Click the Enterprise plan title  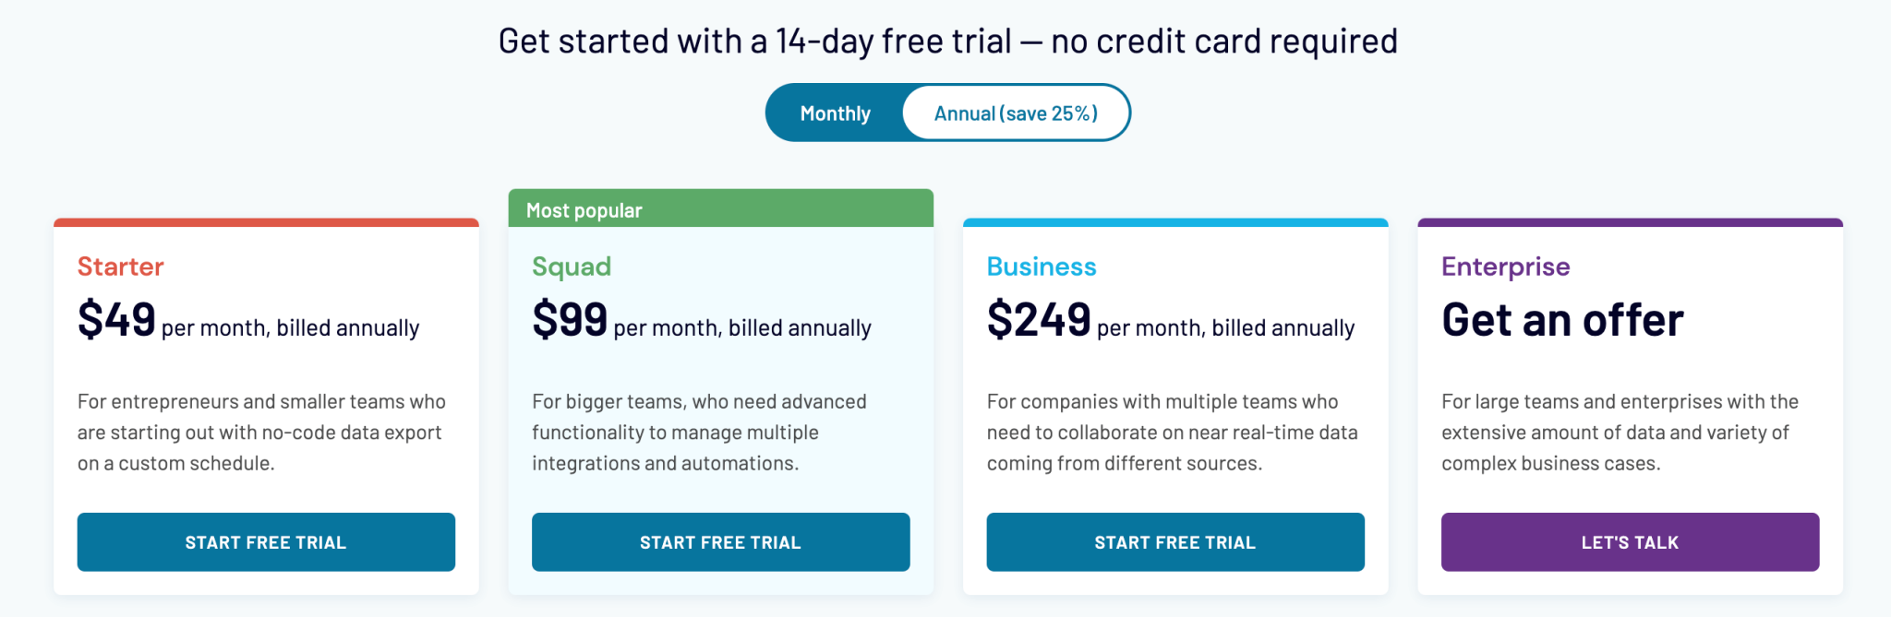click(1505, 267)
